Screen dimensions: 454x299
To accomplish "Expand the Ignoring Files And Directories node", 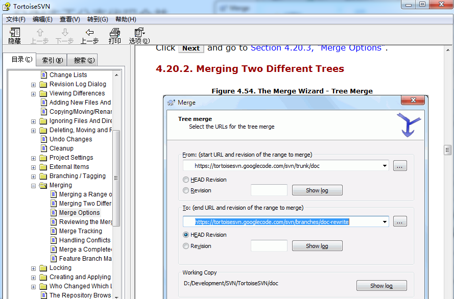I will coord(33,121).
